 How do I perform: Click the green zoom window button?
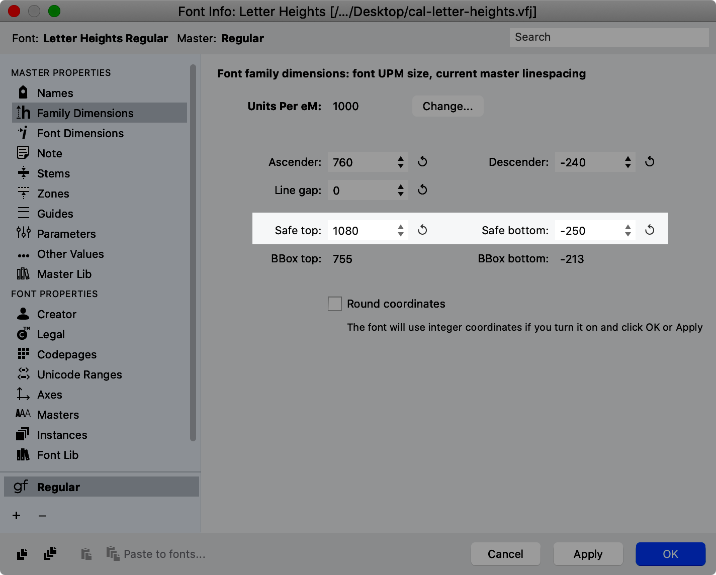[54, 11]
